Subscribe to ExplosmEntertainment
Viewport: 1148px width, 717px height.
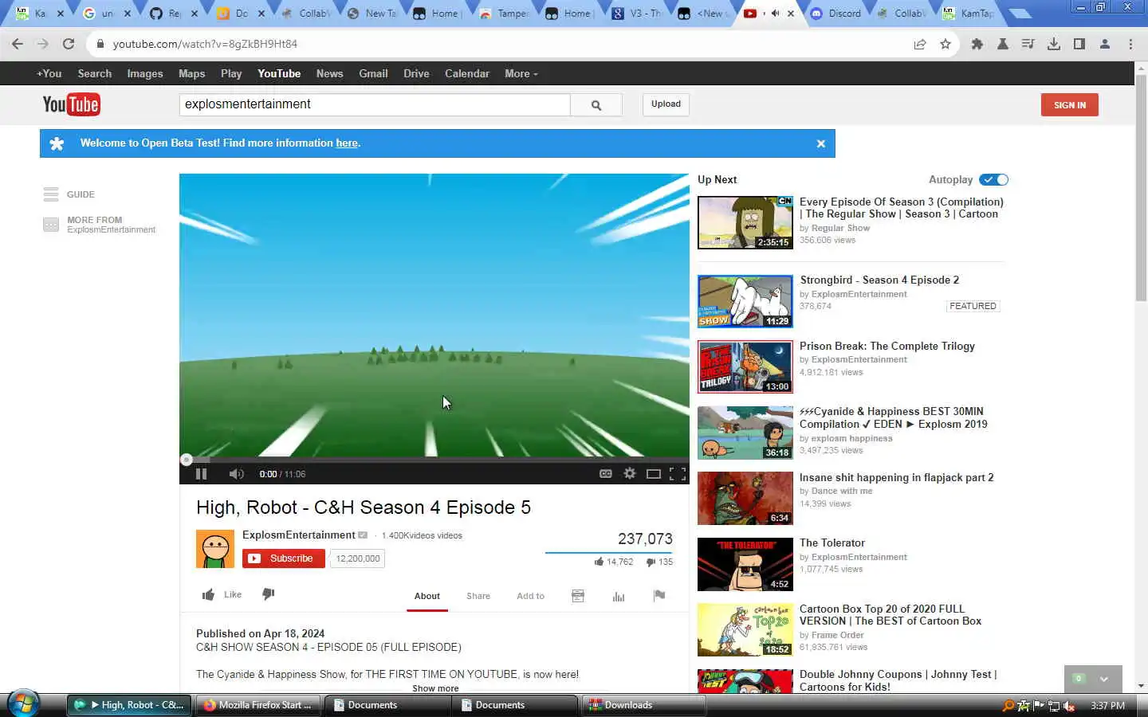(284, 558)
